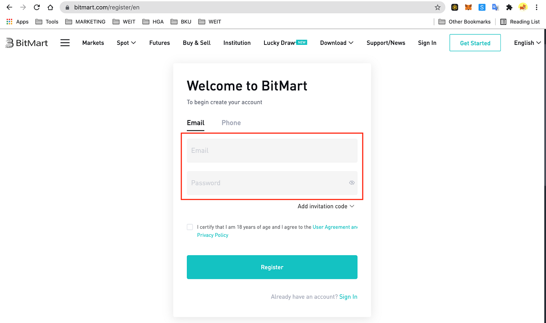This screenshot has height=323, width=546.
Task: Click inside the Email input field
Action: point(272,151)
